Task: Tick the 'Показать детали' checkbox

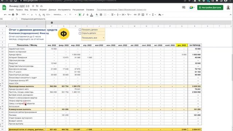Action: (80, 30)
